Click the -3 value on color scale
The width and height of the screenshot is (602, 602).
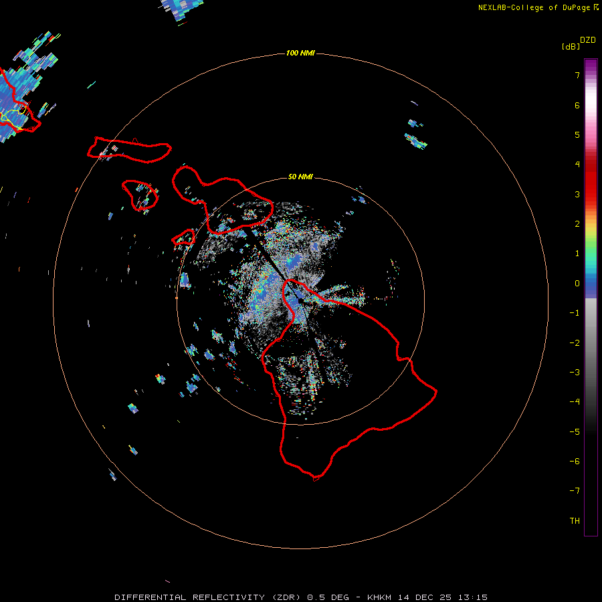pyautogui.click(x=575, y=373)
